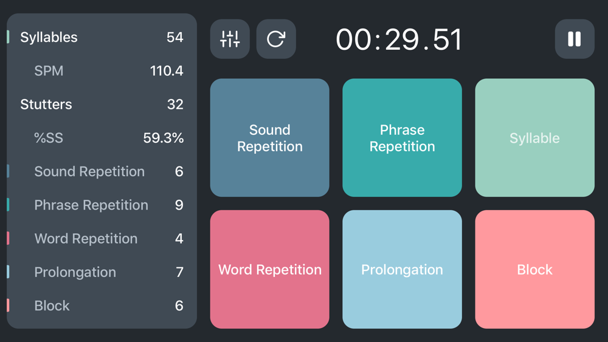The height and width of the screenshot is (342, 608).
Task: Tap the Phrase Repetition button
Action: click(402, 138)
